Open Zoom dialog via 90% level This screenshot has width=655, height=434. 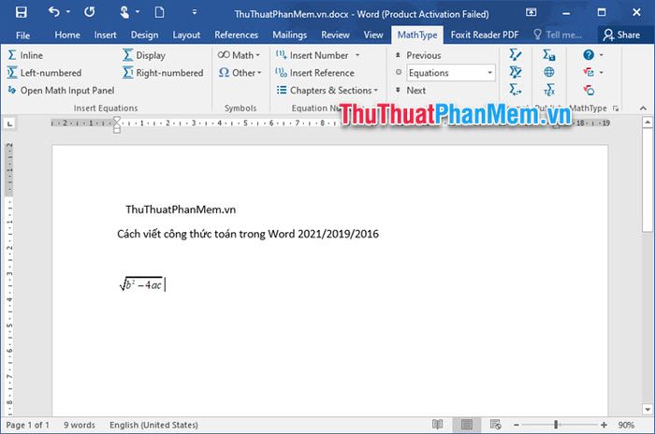pos(626,425)
